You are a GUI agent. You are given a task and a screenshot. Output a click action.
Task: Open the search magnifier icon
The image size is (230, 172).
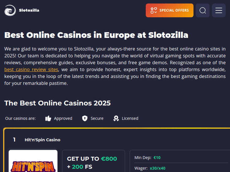[202, 10]
